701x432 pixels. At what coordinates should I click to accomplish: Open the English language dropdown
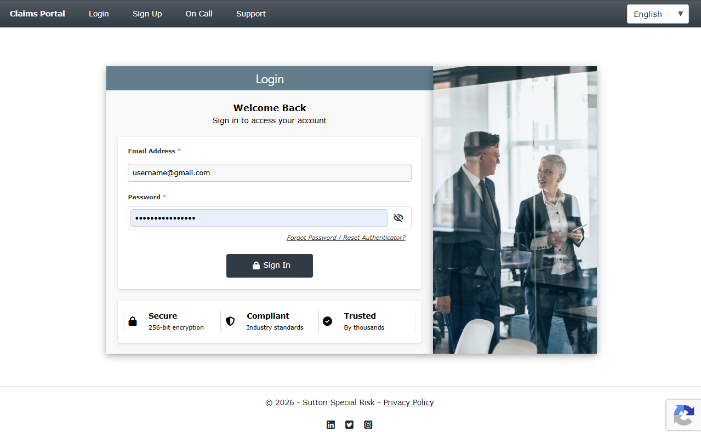tap(658, 14)
